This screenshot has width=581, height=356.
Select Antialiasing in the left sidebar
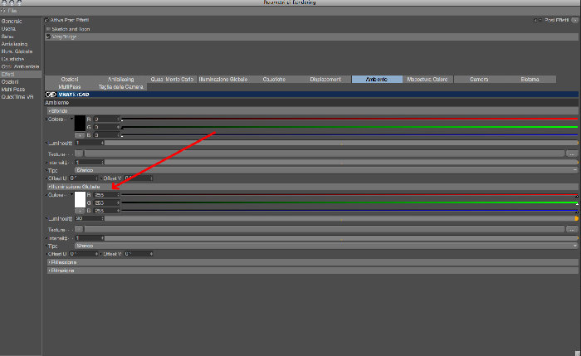[14, 44]
